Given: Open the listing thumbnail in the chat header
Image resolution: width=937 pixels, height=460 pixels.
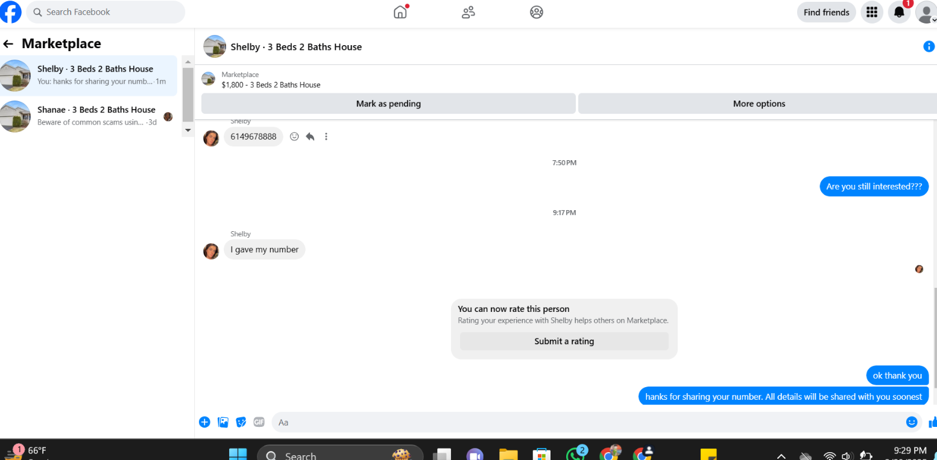Looking at the screenshot, I should pos(215,46).
